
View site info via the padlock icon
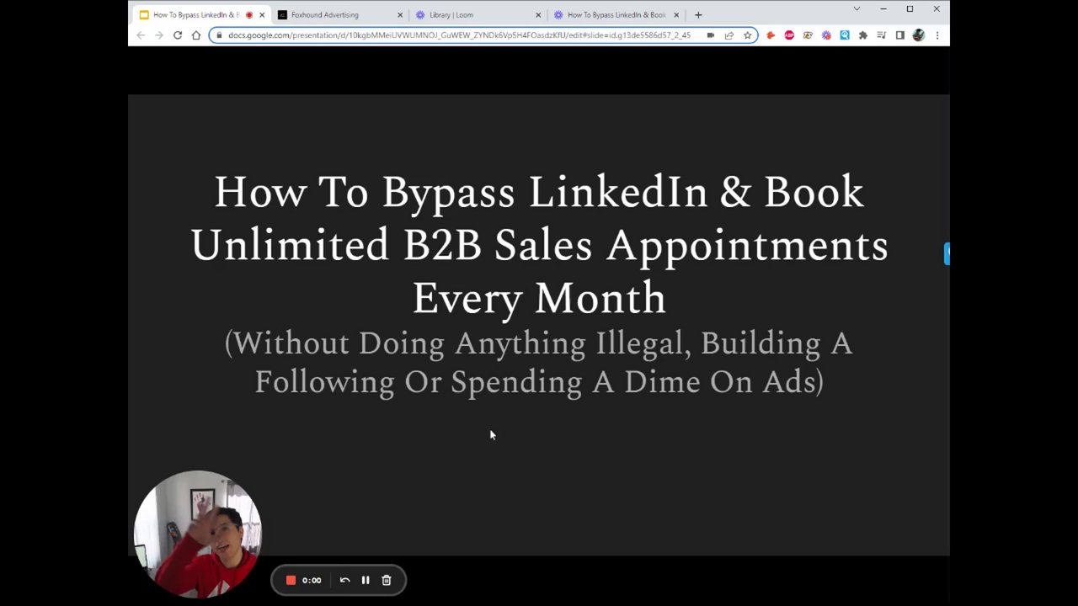218,35
